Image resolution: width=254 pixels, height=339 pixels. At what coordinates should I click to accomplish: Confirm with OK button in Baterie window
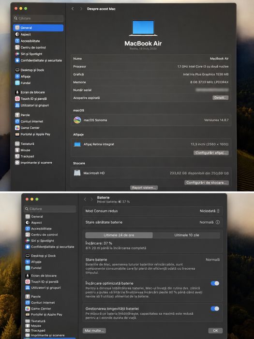click(x=215, y=330)
